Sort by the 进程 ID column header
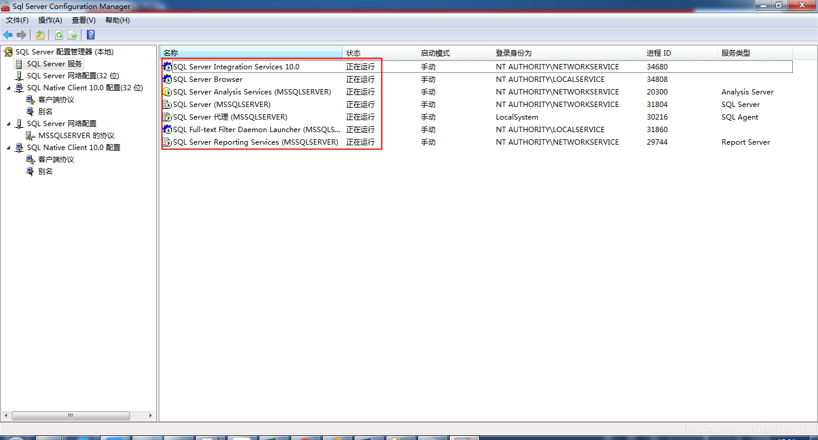This screenshot has height=440, width=818. click(680, 53)
